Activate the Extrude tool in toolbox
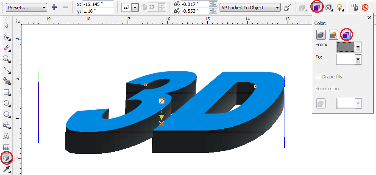This screenshot has width=376, height=175. coord(6,158)
